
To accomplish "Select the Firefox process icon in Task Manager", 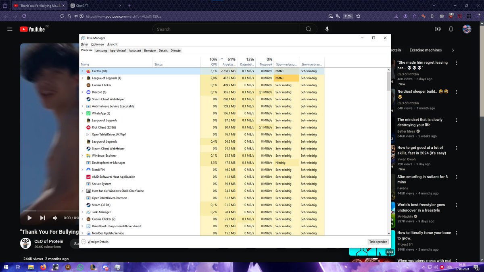I will tap(88, 71).
